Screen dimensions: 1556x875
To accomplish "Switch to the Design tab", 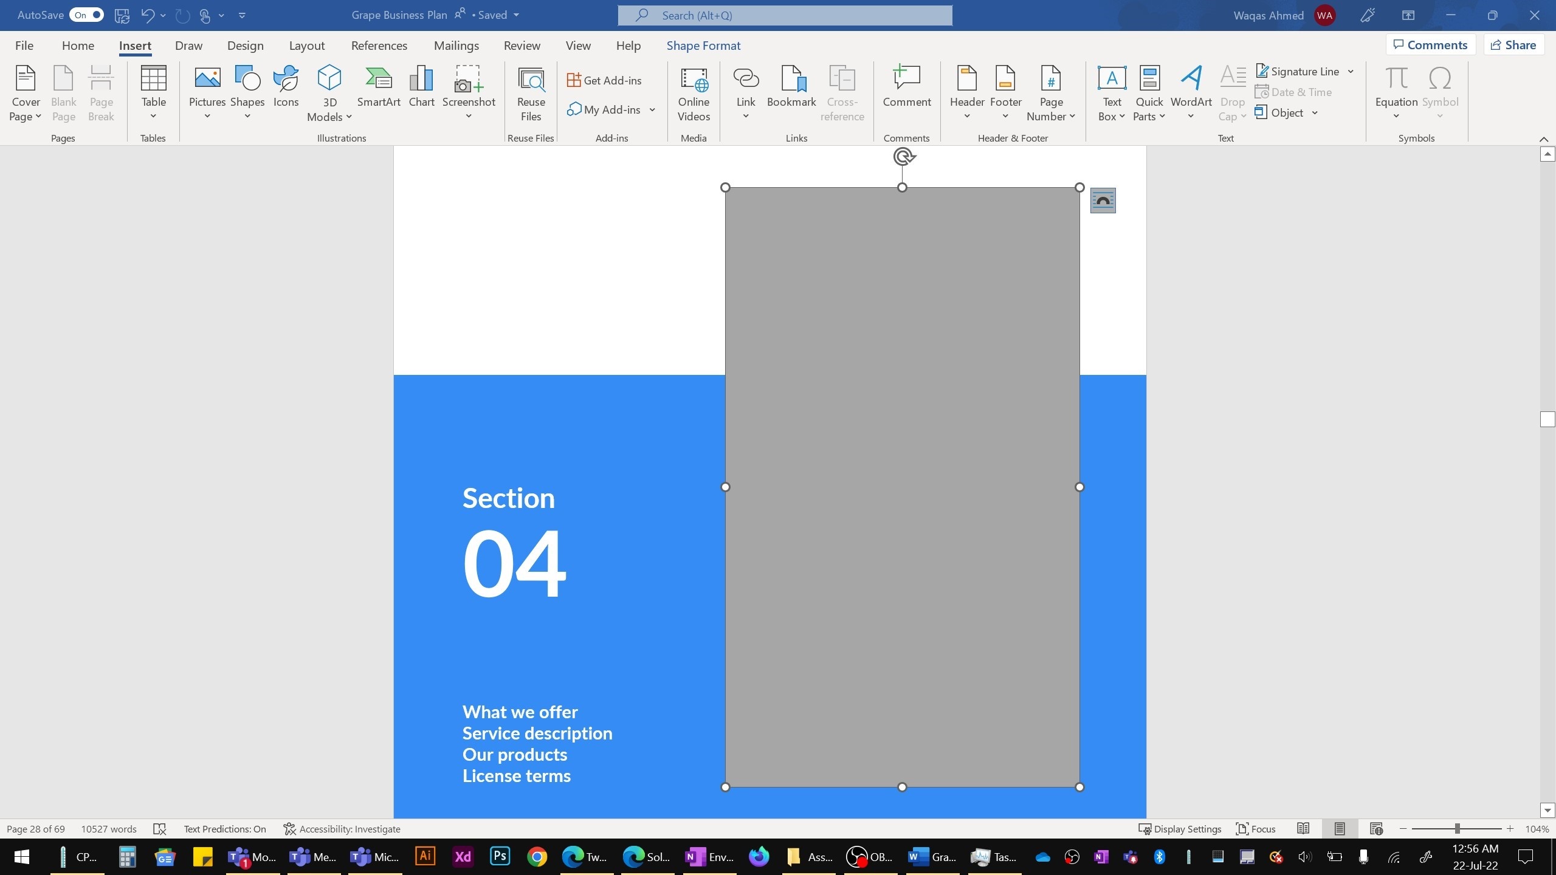I will [245, 46].
